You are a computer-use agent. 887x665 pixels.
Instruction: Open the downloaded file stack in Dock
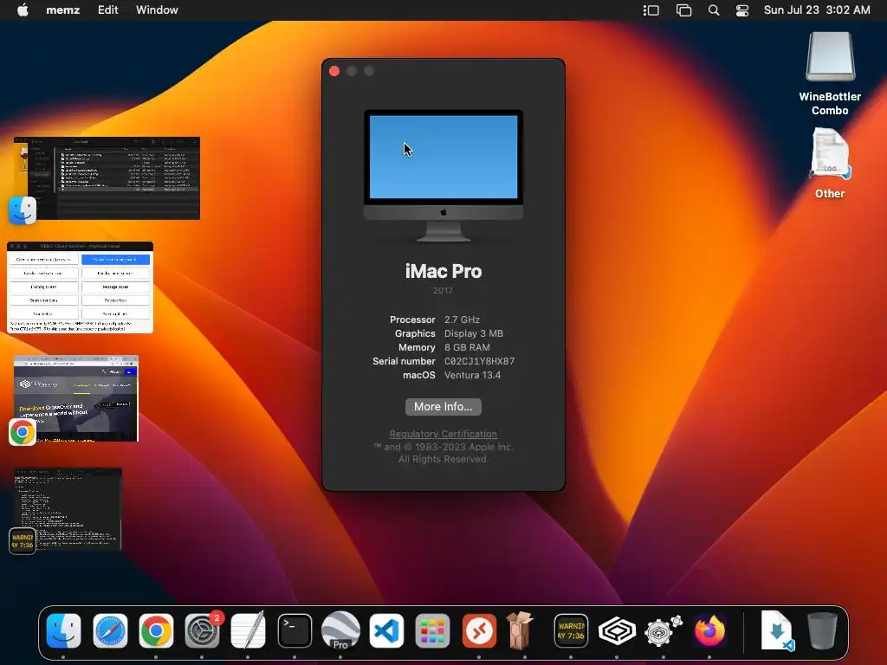click(x=778, y=630)
